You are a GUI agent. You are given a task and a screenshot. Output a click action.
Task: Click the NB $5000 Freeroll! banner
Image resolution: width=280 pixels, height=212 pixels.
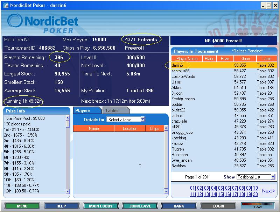coord(224,41)
